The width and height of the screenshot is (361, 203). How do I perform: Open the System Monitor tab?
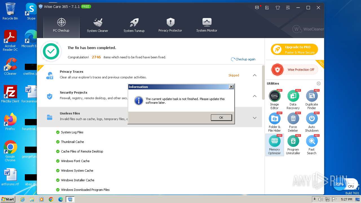[x=207, y=25]
